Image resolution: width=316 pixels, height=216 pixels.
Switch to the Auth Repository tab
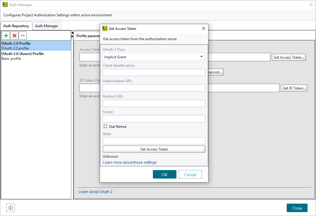pyautogui.click(x=16, y=26)
